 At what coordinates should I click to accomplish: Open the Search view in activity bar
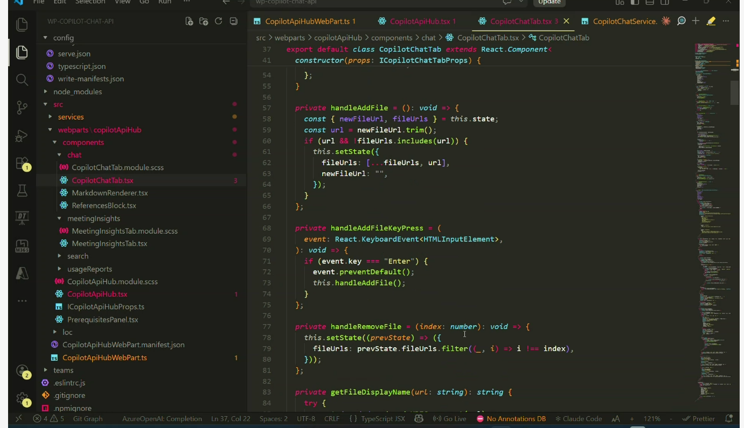pyautogui.click(x=22, y=80)
